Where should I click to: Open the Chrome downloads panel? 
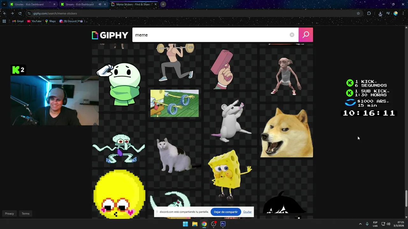[380, 13]
